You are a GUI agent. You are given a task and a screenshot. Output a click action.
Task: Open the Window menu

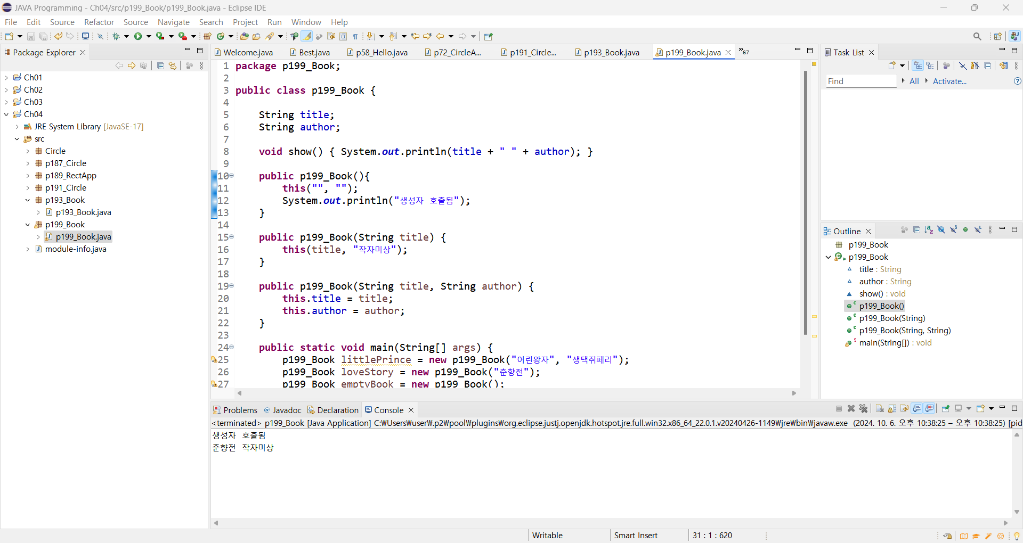coord(306,22)
